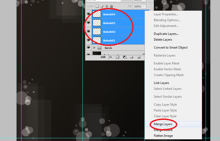Screen dimensions: 220x141
Task: Click the Bokeh03 layer thumbnail
Action: [x=97, y=23]
